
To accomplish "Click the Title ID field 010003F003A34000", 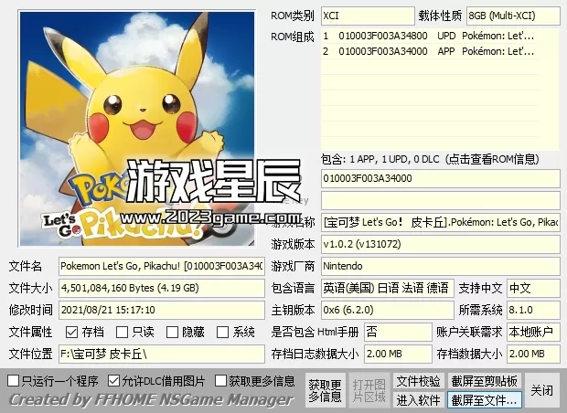I will (x=439, y=178).
